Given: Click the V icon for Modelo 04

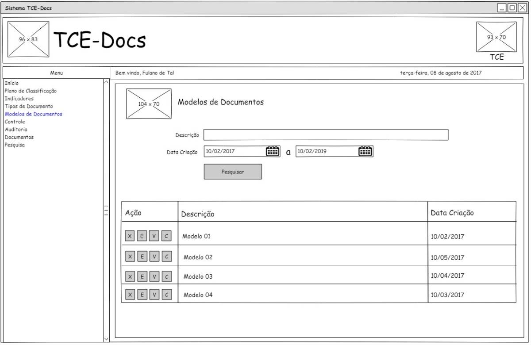Looking at the screenshot, I should tap(154, 295).
